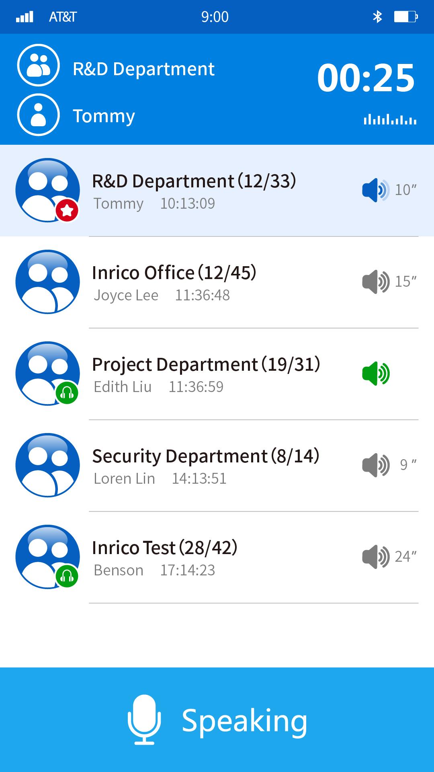The width and height of the screenshot is (434, 772).
Task: Tap the Inrico Test group avatar
Action: click(47, 556)
